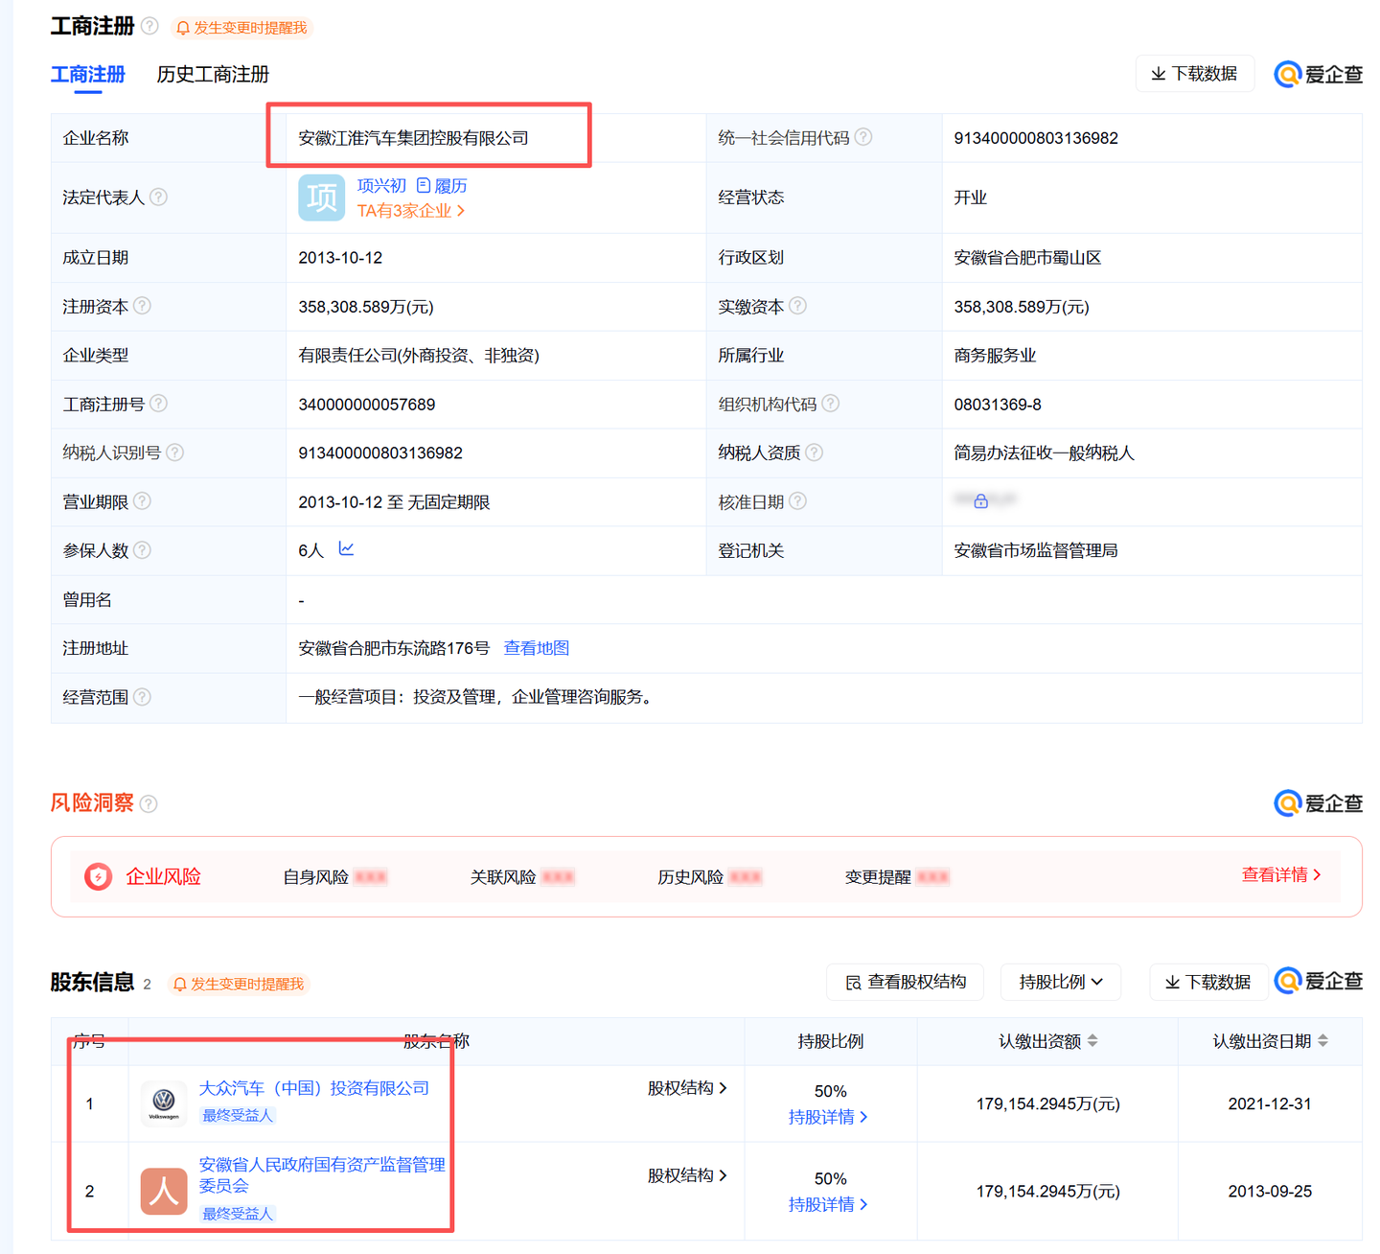Sort by 认缴出资日期 column arrows
The height and width of the screenshot is (1254, 1380).
tap(1323, 1041)
